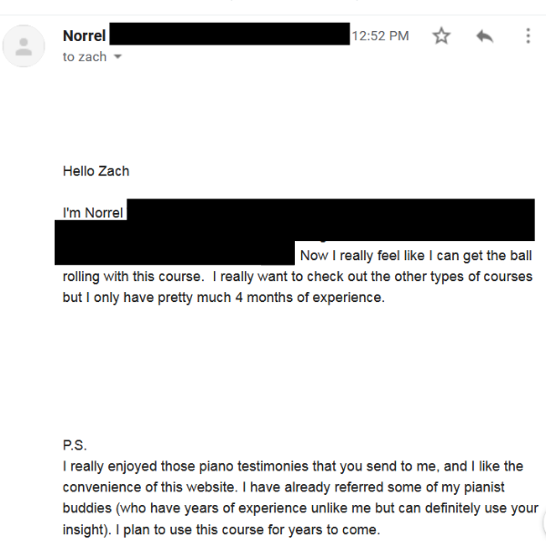Click the line starting "buddies (who have years"

pos(300,509)
